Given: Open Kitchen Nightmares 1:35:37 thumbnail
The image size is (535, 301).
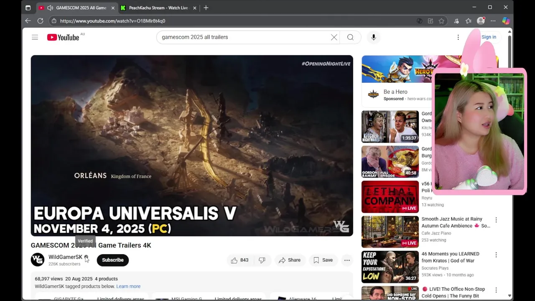Looking at the screenshot, I should click(x=390, y=127).
